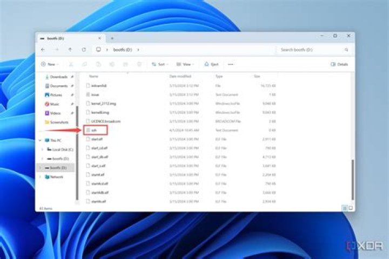Select the ssh file
This screenshot has width=389, height=259.
point(94,130)
